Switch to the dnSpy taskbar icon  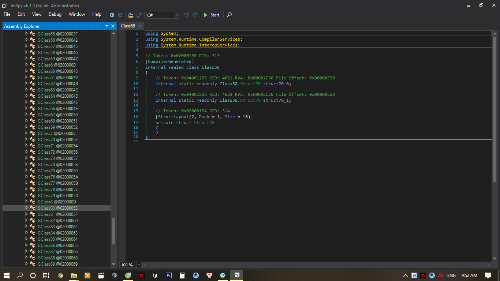(236, 275)
